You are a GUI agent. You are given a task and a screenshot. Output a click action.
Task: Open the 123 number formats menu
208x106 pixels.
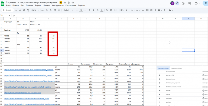(59, 10)
